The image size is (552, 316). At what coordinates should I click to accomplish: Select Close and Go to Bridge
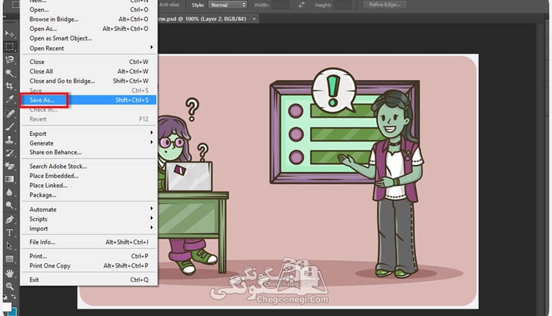click(88, 81)
